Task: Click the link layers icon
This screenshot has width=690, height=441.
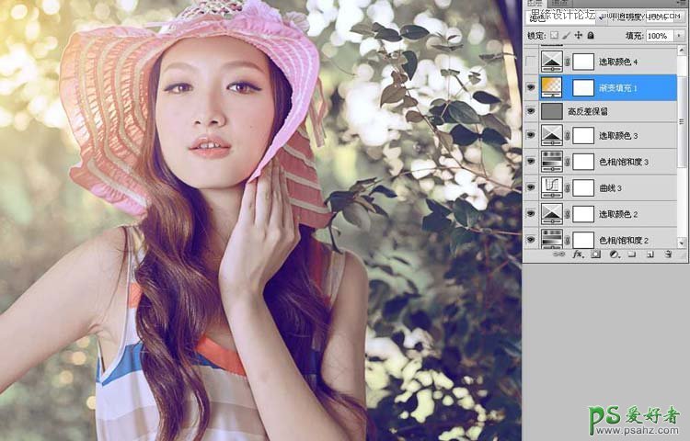Action: pos(558,254)
